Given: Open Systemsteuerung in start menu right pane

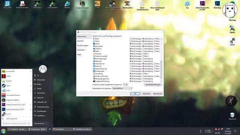Looking at the screenshot, I should [x=43, y=107].
